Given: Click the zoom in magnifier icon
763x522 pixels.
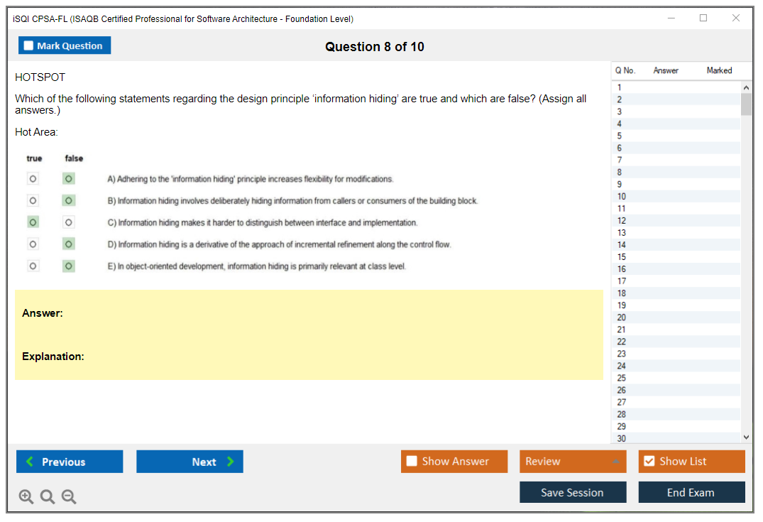Looking at the screenshot, I should click(x=26, y=497).
